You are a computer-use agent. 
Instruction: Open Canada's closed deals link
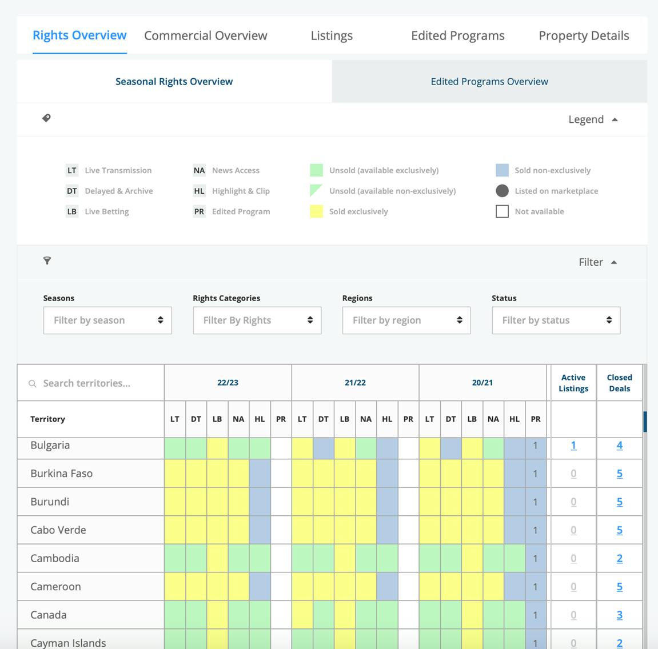[619, 615]
